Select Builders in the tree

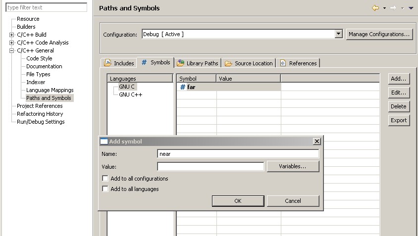click(x=26, y=27)
